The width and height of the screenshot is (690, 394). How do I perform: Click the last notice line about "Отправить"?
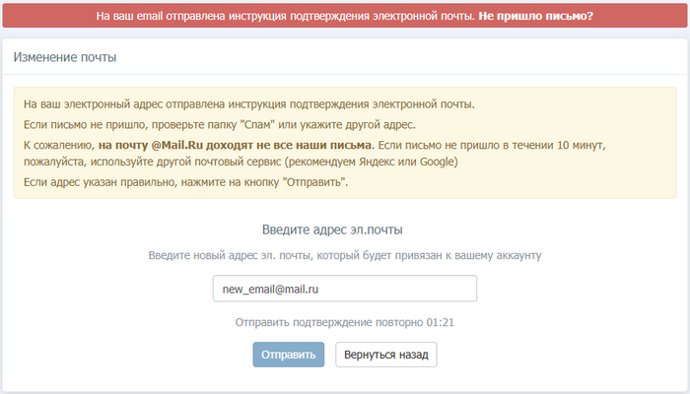(185, 182)
